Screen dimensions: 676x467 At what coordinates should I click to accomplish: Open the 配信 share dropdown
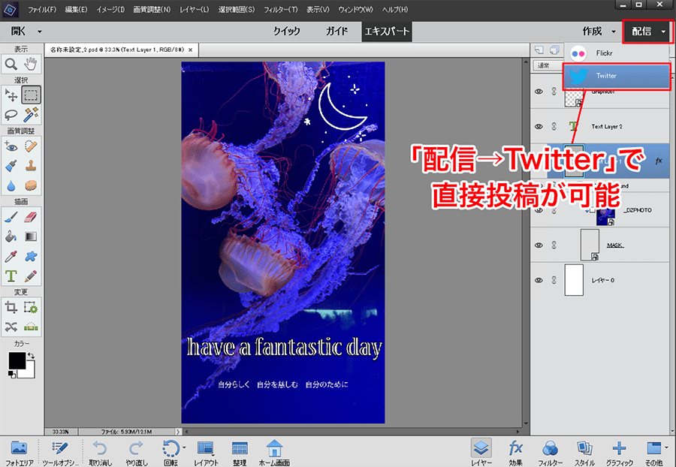[647, 32]
